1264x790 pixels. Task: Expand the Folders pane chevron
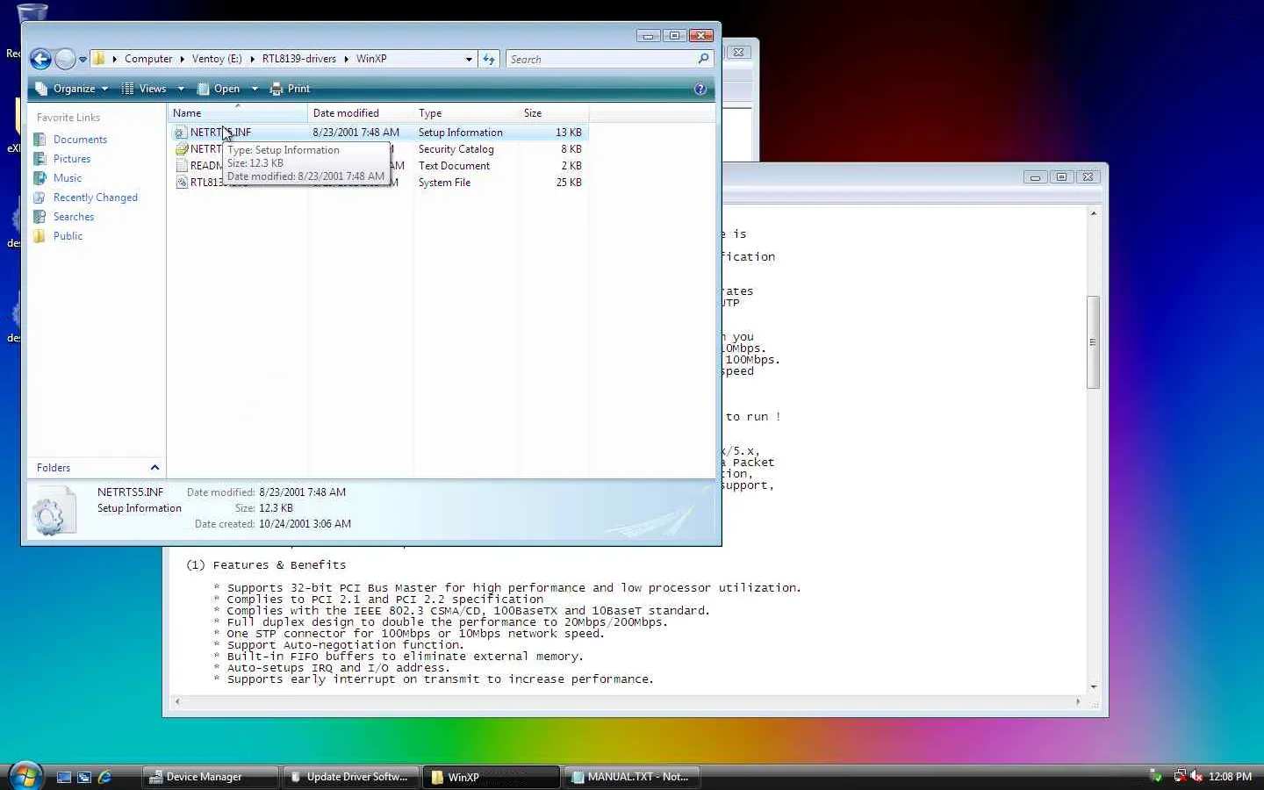(x=154, y=468)
